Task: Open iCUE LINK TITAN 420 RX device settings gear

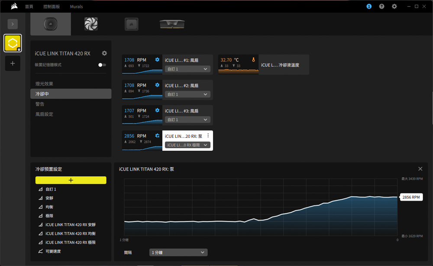Action: coord(104,53)
